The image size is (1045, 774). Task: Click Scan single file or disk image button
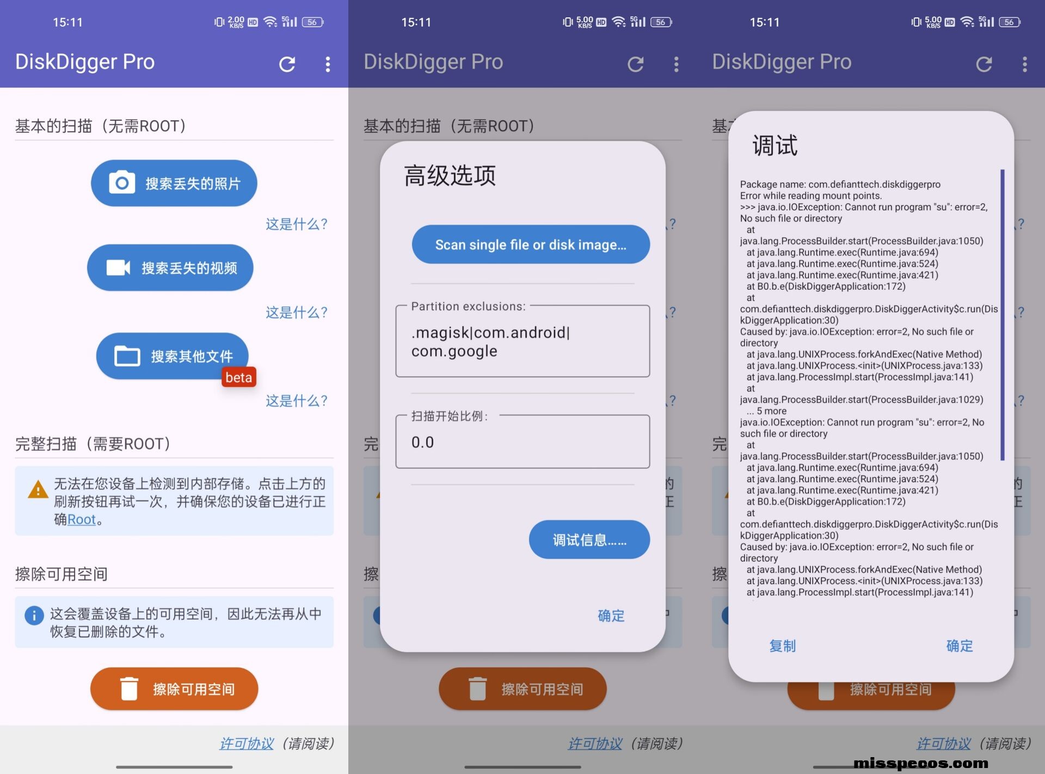pos(531,244)
